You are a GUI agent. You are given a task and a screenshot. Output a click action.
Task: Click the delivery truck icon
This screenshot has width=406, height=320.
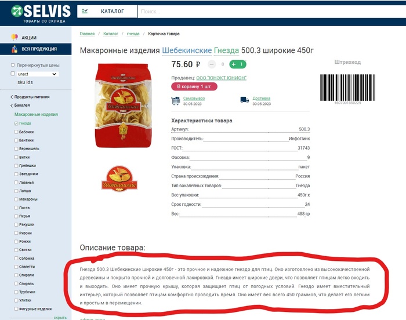click(x=245, y=100)
